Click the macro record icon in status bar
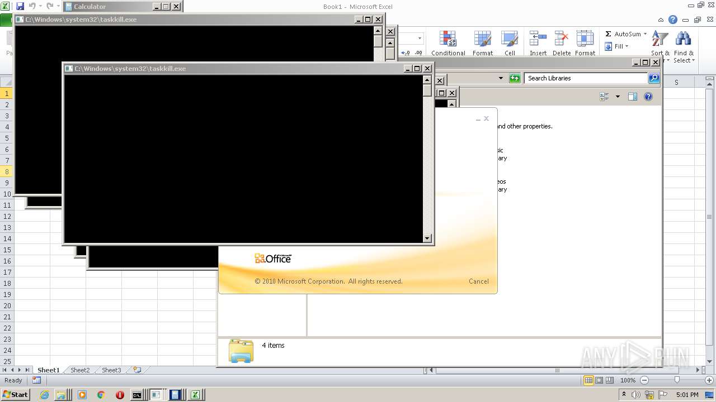The image size is (716, 402). (x=36, y=380)
